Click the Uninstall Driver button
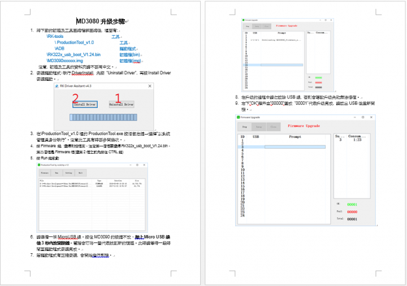This screenshot has width=407, height=286. click(x=122, y=105)
